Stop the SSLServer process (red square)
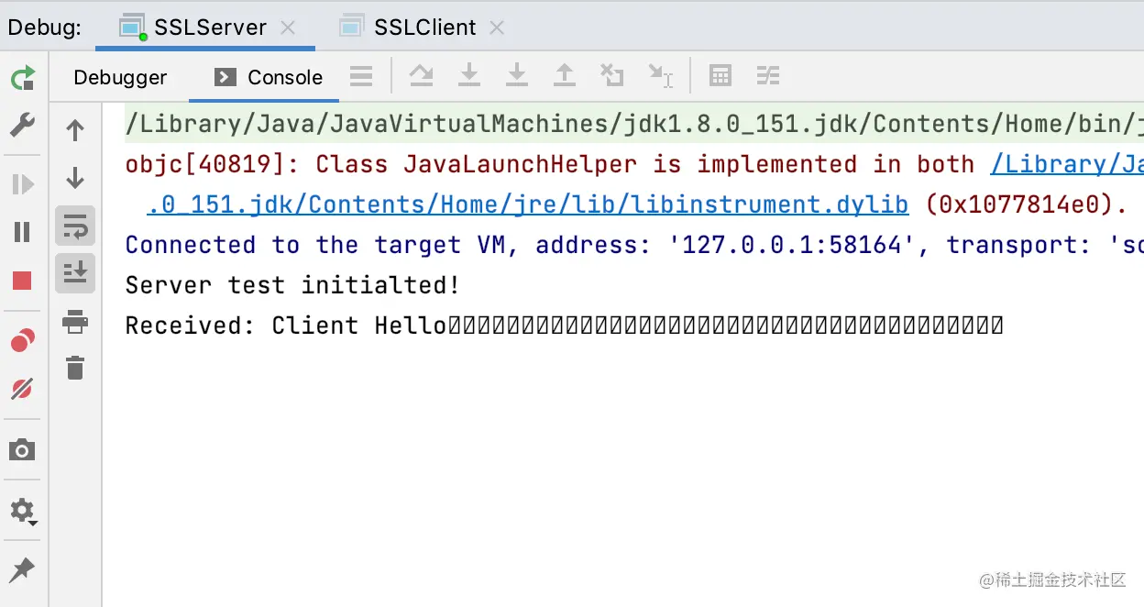1144x607 pixels. coord(23,281)
